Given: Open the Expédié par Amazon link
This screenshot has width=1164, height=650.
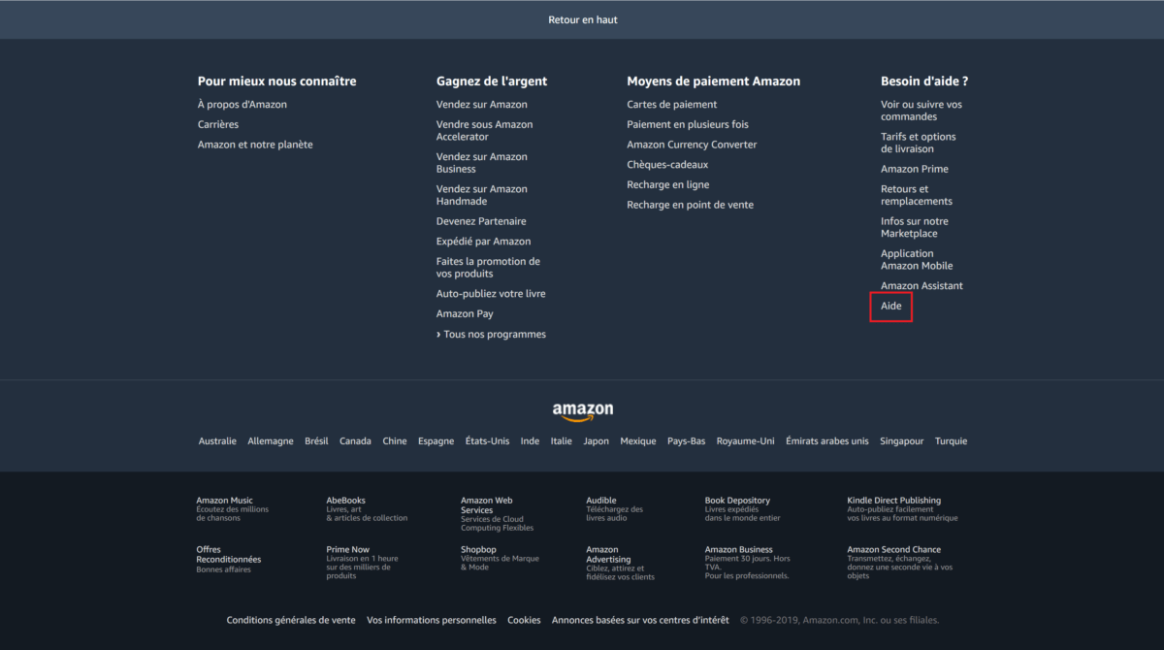Looking at the screenshot, I should (483, 241).
